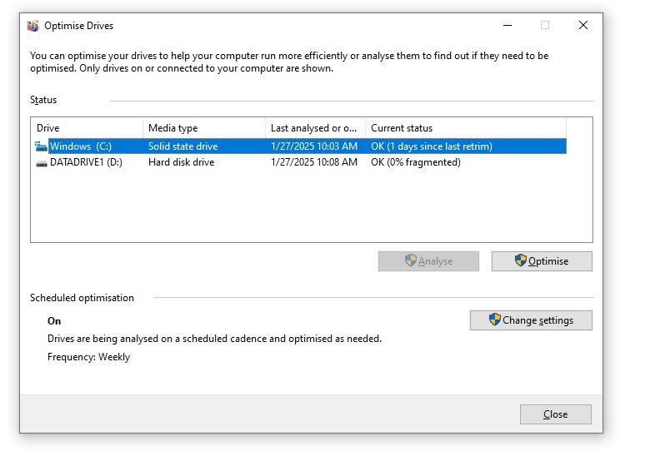Select the DATADRIVE1 (D:) drive row
Viewport: 645px width, 451px height.
(x=301, y=162)
